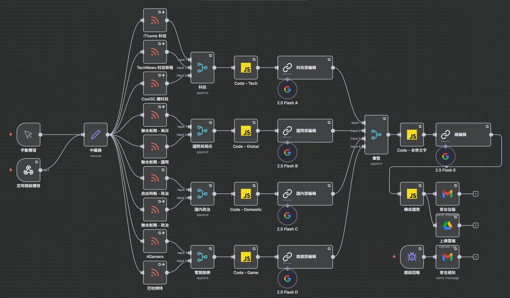Viewport: 510px width, 298px height.
Task: Click the 錯誤回報 error trigger node
Action: (412, 257)
